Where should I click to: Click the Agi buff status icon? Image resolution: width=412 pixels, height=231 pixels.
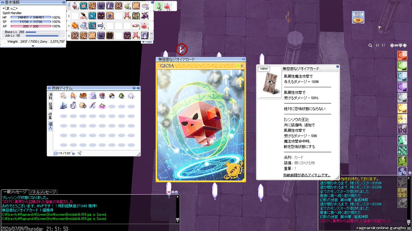click(402, 65)
